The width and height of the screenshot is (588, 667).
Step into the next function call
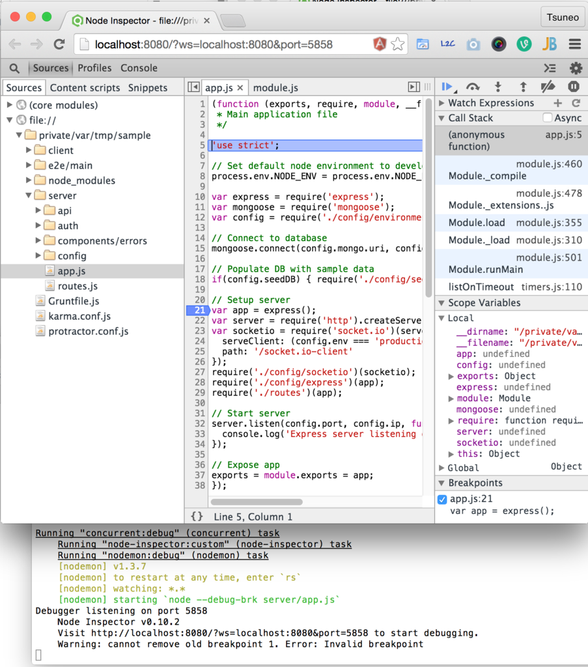coord(498,87)
